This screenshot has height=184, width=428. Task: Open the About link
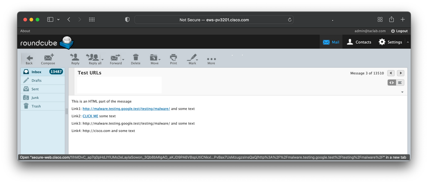pos(25,31)
